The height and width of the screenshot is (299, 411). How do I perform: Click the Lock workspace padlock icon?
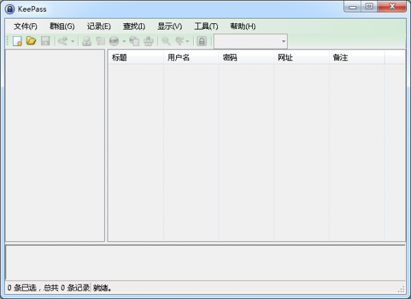click(202, 41)
